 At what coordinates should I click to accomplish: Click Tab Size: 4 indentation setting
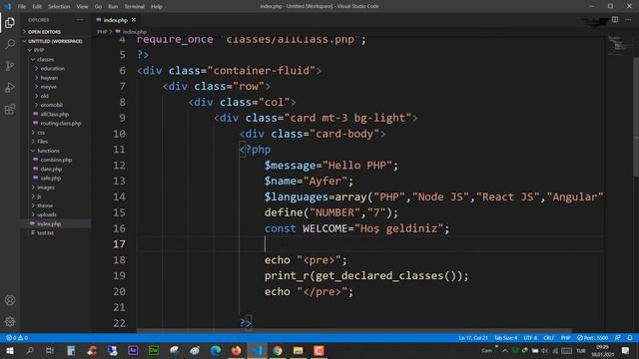pos(506,338)
